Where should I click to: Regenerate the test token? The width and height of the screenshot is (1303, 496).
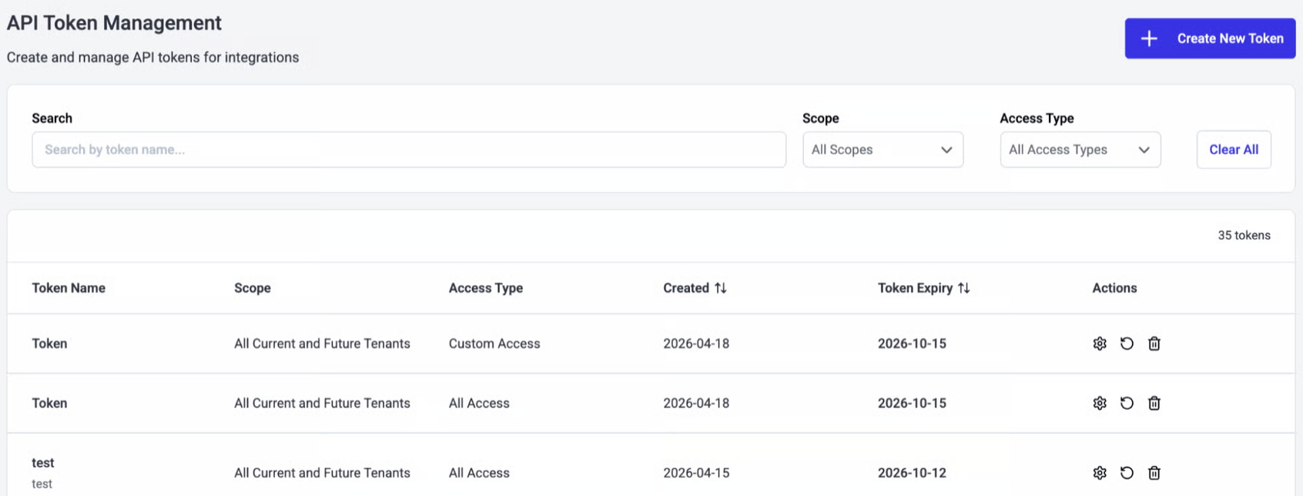point(1127,473)
